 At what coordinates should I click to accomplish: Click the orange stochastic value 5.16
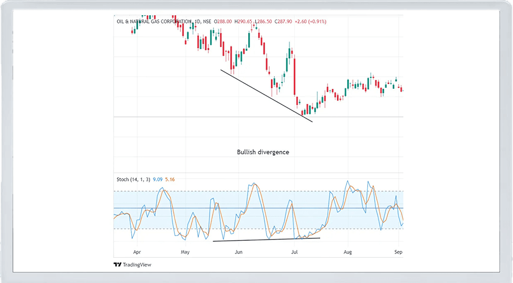pyautogui.click(x=169, y=180)
